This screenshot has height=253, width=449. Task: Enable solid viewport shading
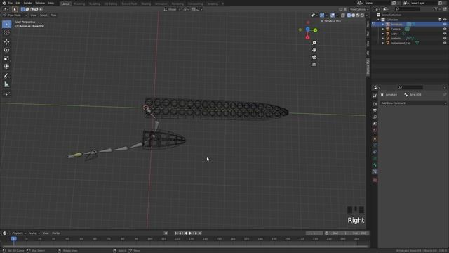click(x=354, y=15)
